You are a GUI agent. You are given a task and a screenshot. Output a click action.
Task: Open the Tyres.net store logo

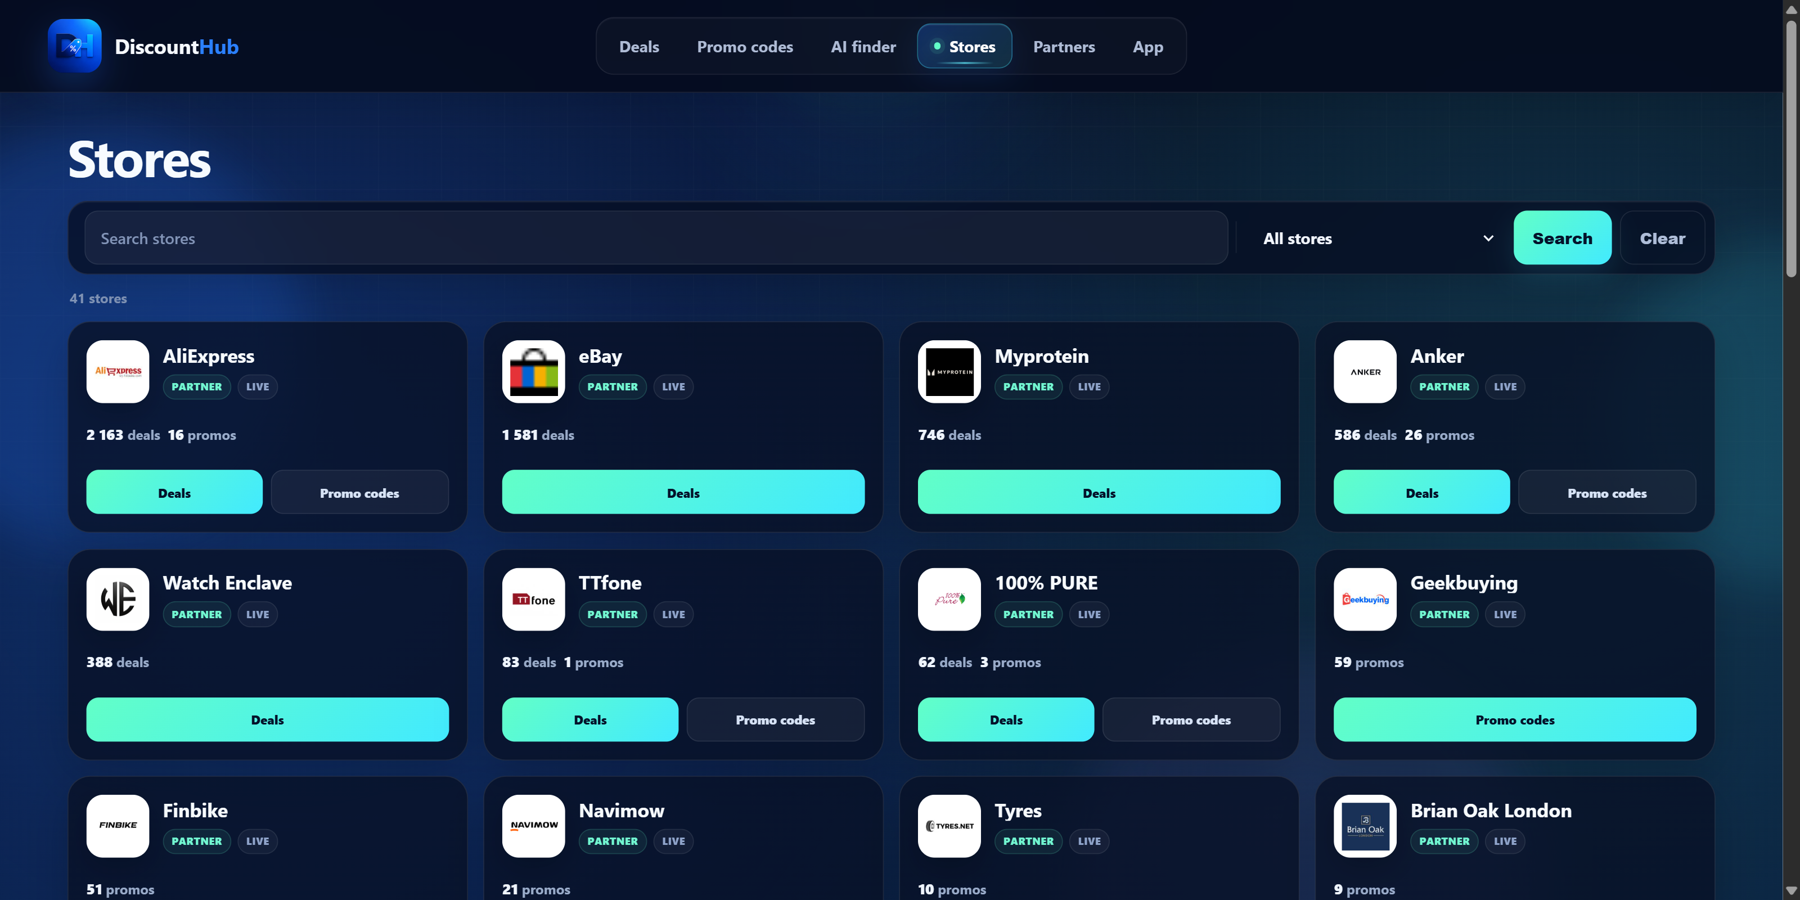tap(949, 826)
